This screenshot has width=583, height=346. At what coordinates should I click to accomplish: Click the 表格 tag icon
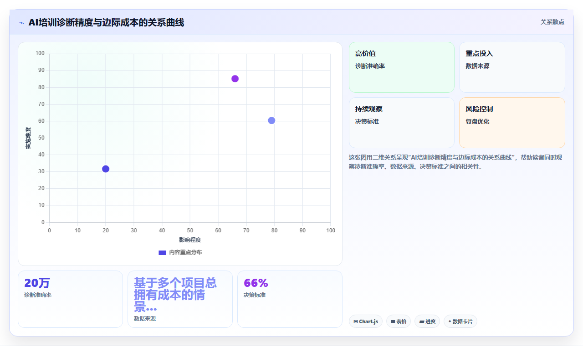[393, 321]
